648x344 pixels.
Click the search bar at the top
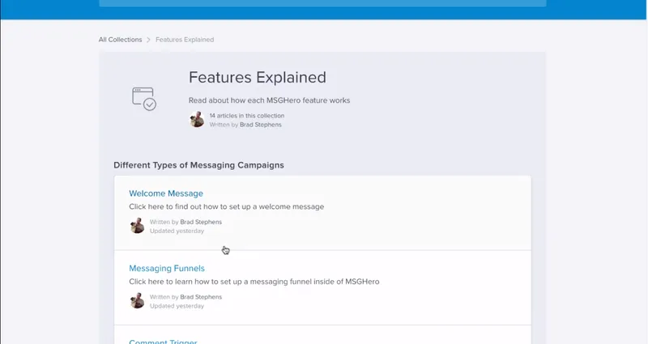tap(322, 3)
